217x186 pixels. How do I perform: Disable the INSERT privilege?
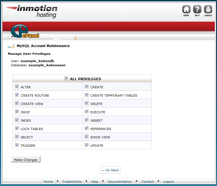pos(87,120)
